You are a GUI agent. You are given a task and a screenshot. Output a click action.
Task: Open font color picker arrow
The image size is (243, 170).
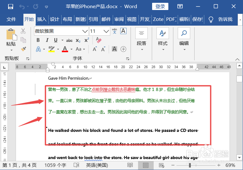click(x=72, y=49)
